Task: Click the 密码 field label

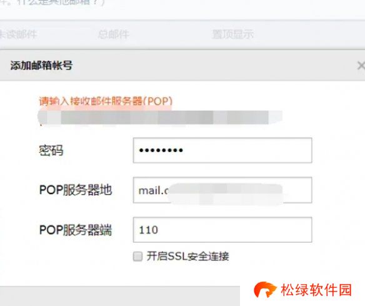Action: 51,150
